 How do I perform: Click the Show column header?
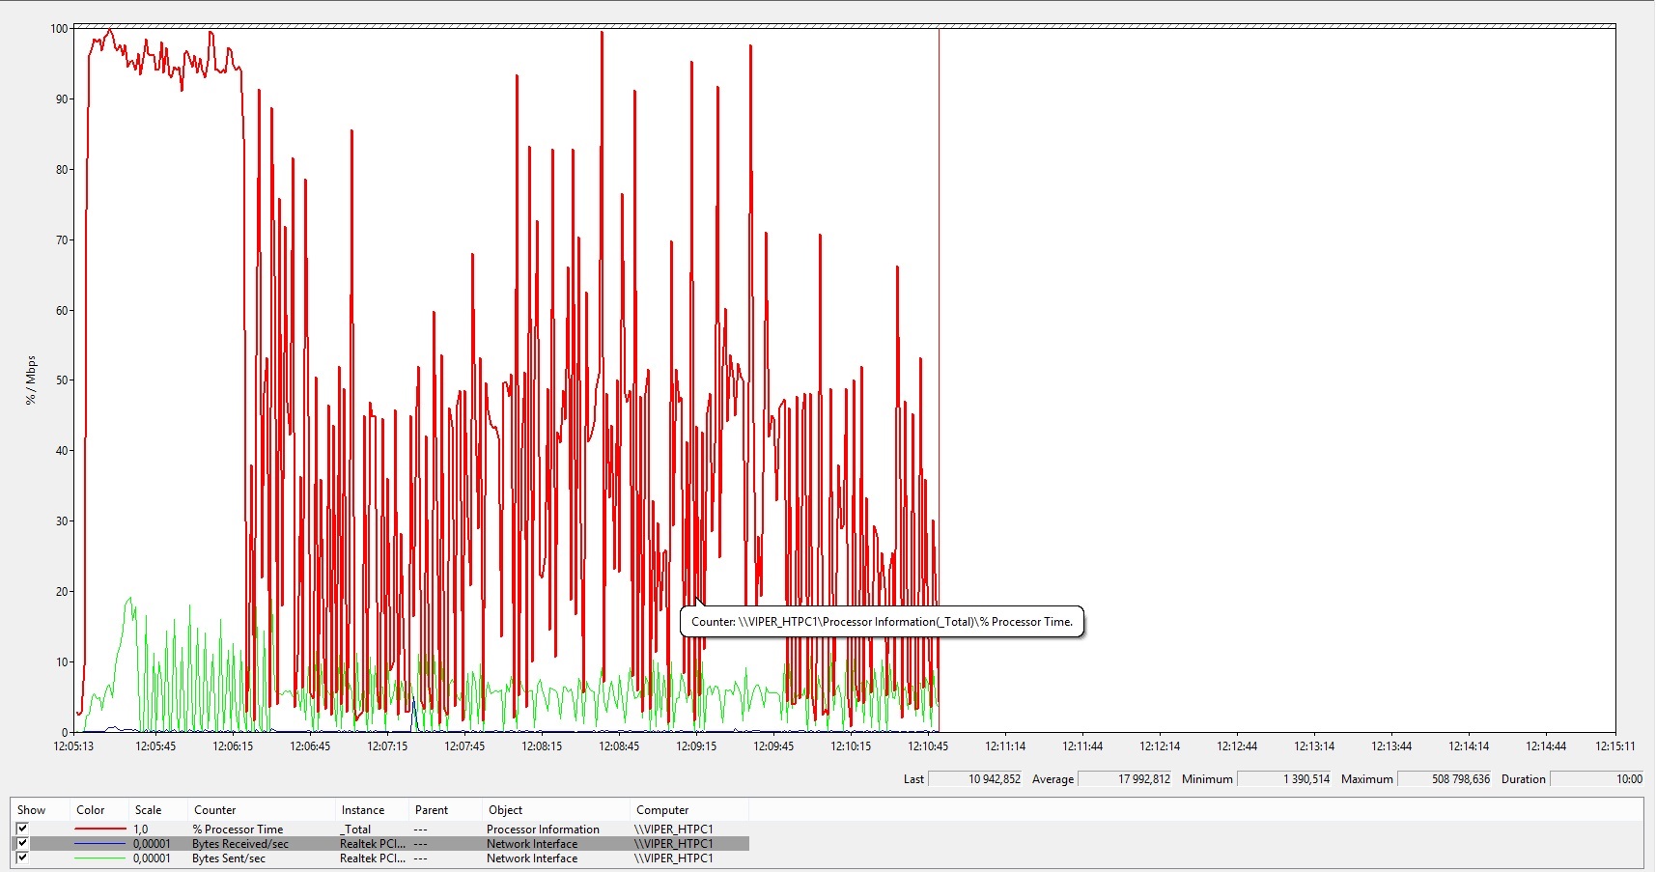click(31, 810)
